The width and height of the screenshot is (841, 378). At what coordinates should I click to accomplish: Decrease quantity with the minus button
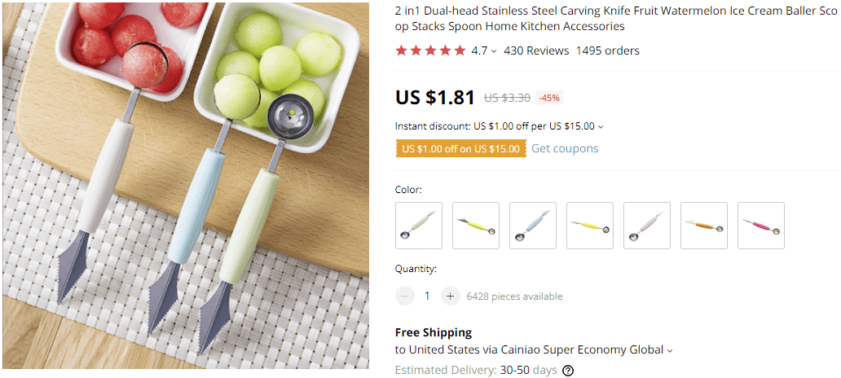click(x=405, y=296)
